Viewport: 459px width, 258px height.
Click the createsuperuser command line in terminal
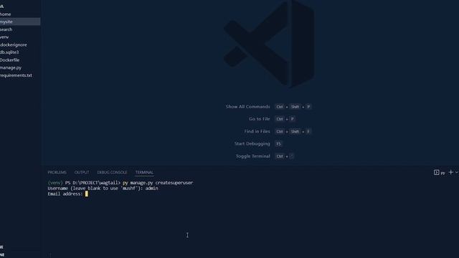point(120,183)
